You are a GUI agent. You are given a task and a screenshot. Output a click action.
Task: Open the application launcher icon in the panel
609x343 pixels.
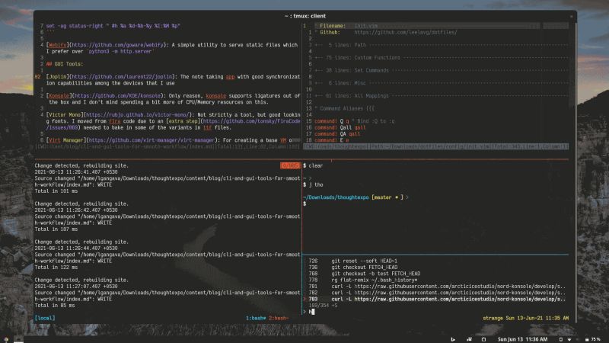pos(6,339)
